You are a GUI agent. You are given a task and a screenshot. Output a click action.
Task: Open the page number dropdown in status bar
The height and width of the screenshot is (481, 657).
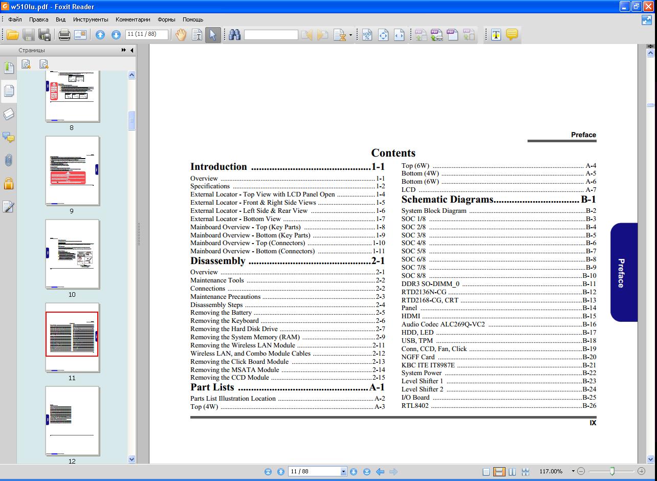(343, 472)
